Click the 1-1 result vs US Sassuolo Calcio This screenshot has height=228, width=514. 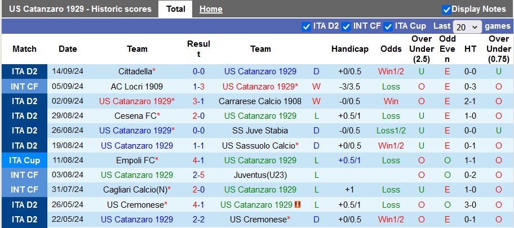tap(198, 146)
